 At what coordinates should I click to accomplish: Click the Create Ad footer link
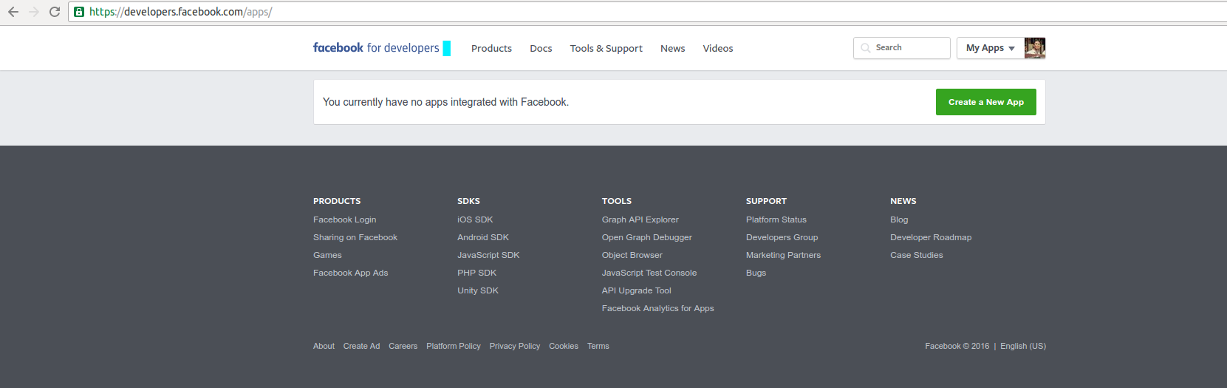361,346
